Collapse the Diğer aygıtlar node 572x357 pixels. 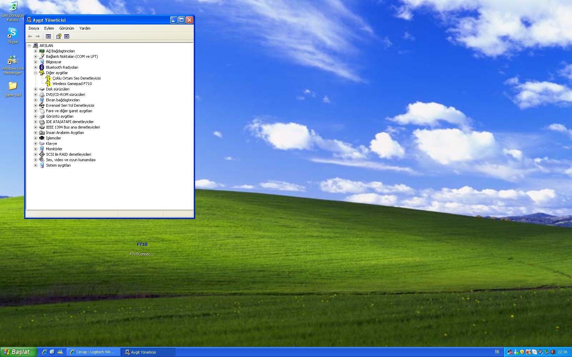click(35, 73)
